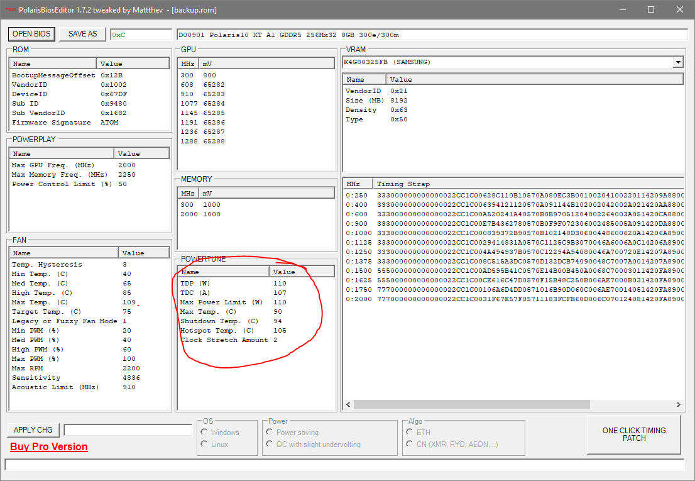Select the 0:250 timing strap row

tap(514, 195)
